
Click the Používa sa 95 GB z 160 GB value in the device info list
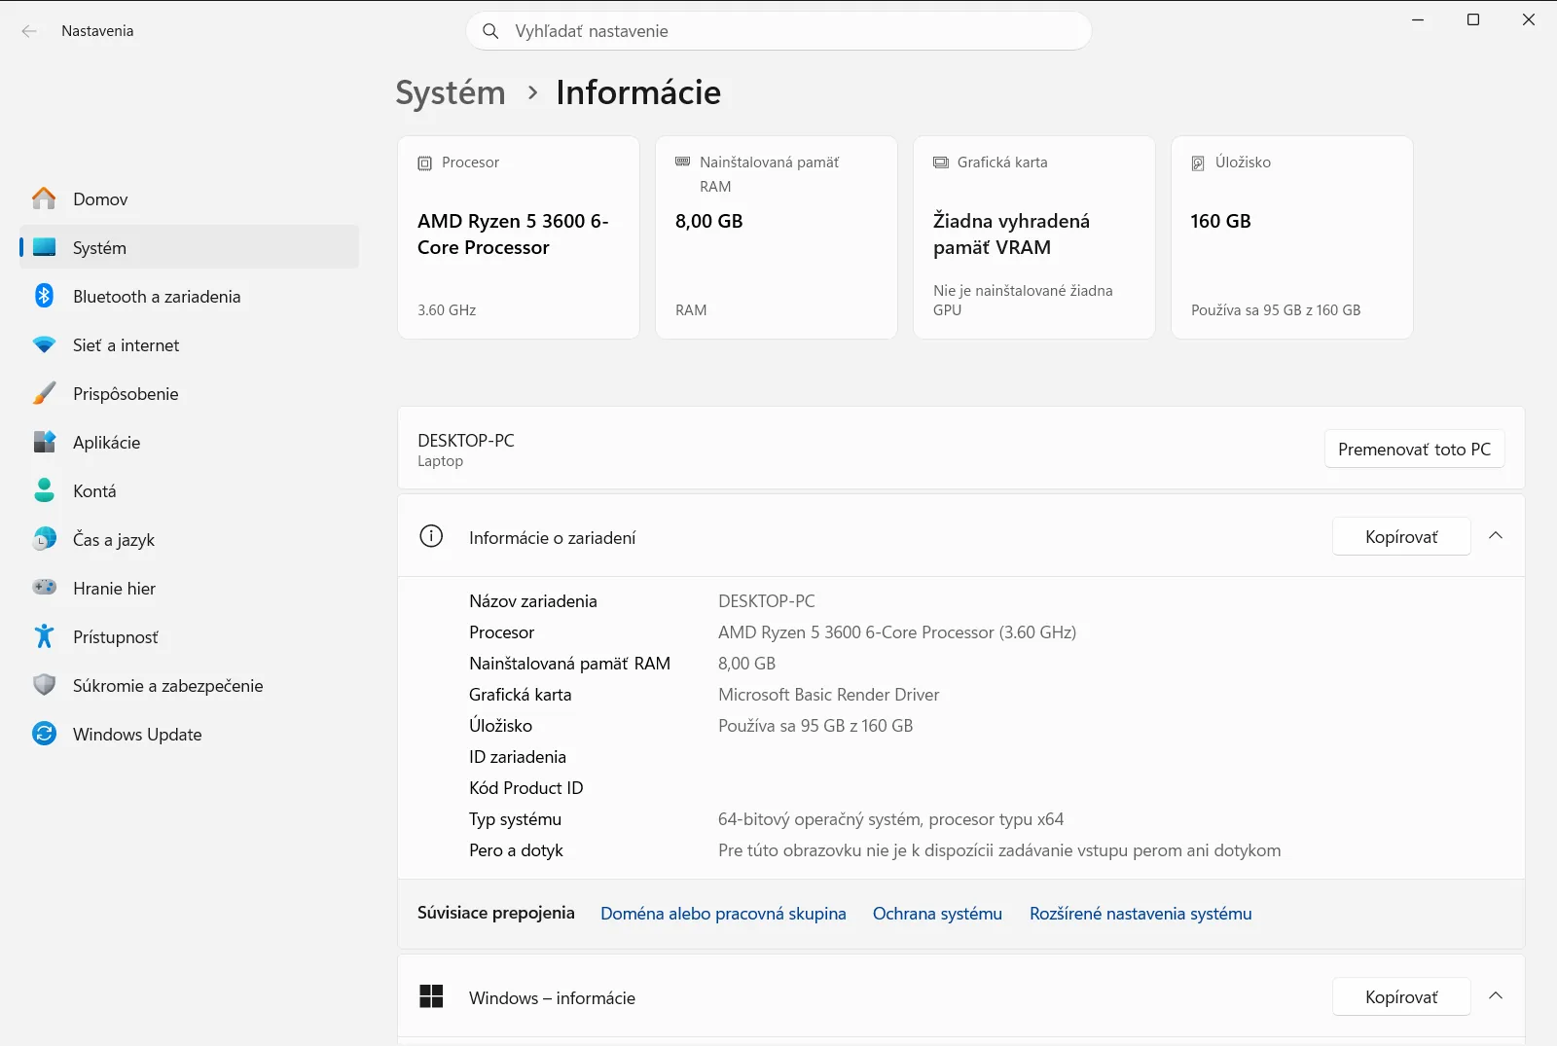pyautogui.click(x=815, y=726)
